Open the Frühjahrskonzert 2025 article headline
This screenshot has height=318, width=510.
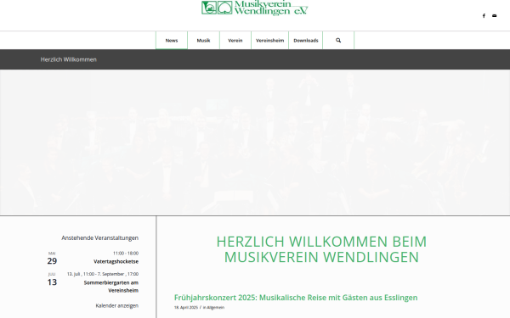[x=296, y=298]
